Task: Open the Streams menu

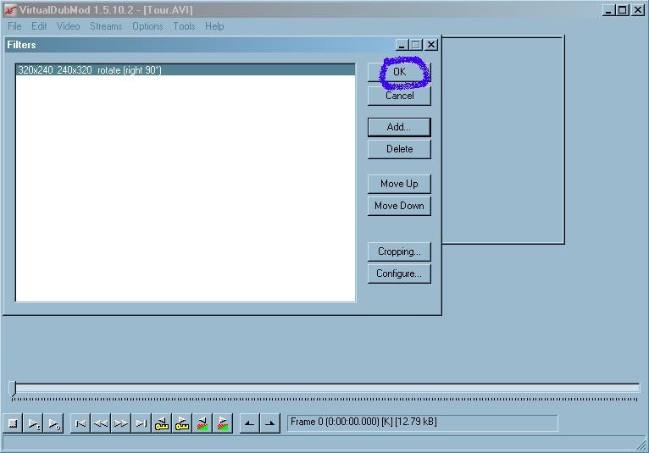Action: 106,26
